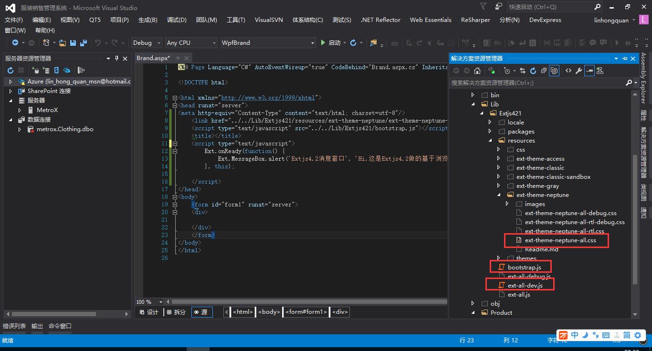Open the 100 % zoom dropdown

pyautogui.click(x=160, y=302)
